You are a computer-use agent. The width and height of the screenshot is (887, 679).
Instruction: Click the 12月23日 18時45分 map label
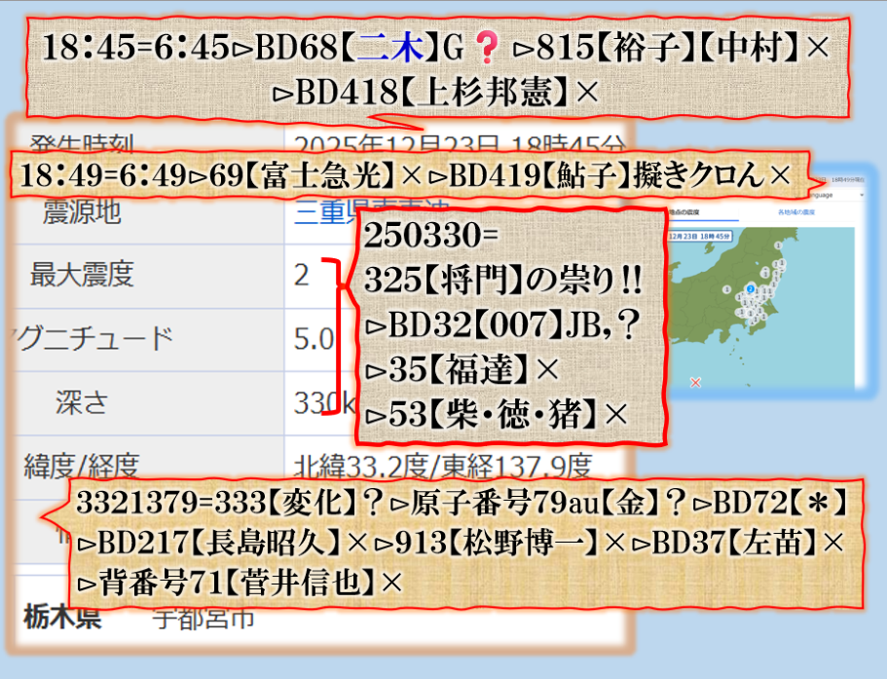pos(701,236)
